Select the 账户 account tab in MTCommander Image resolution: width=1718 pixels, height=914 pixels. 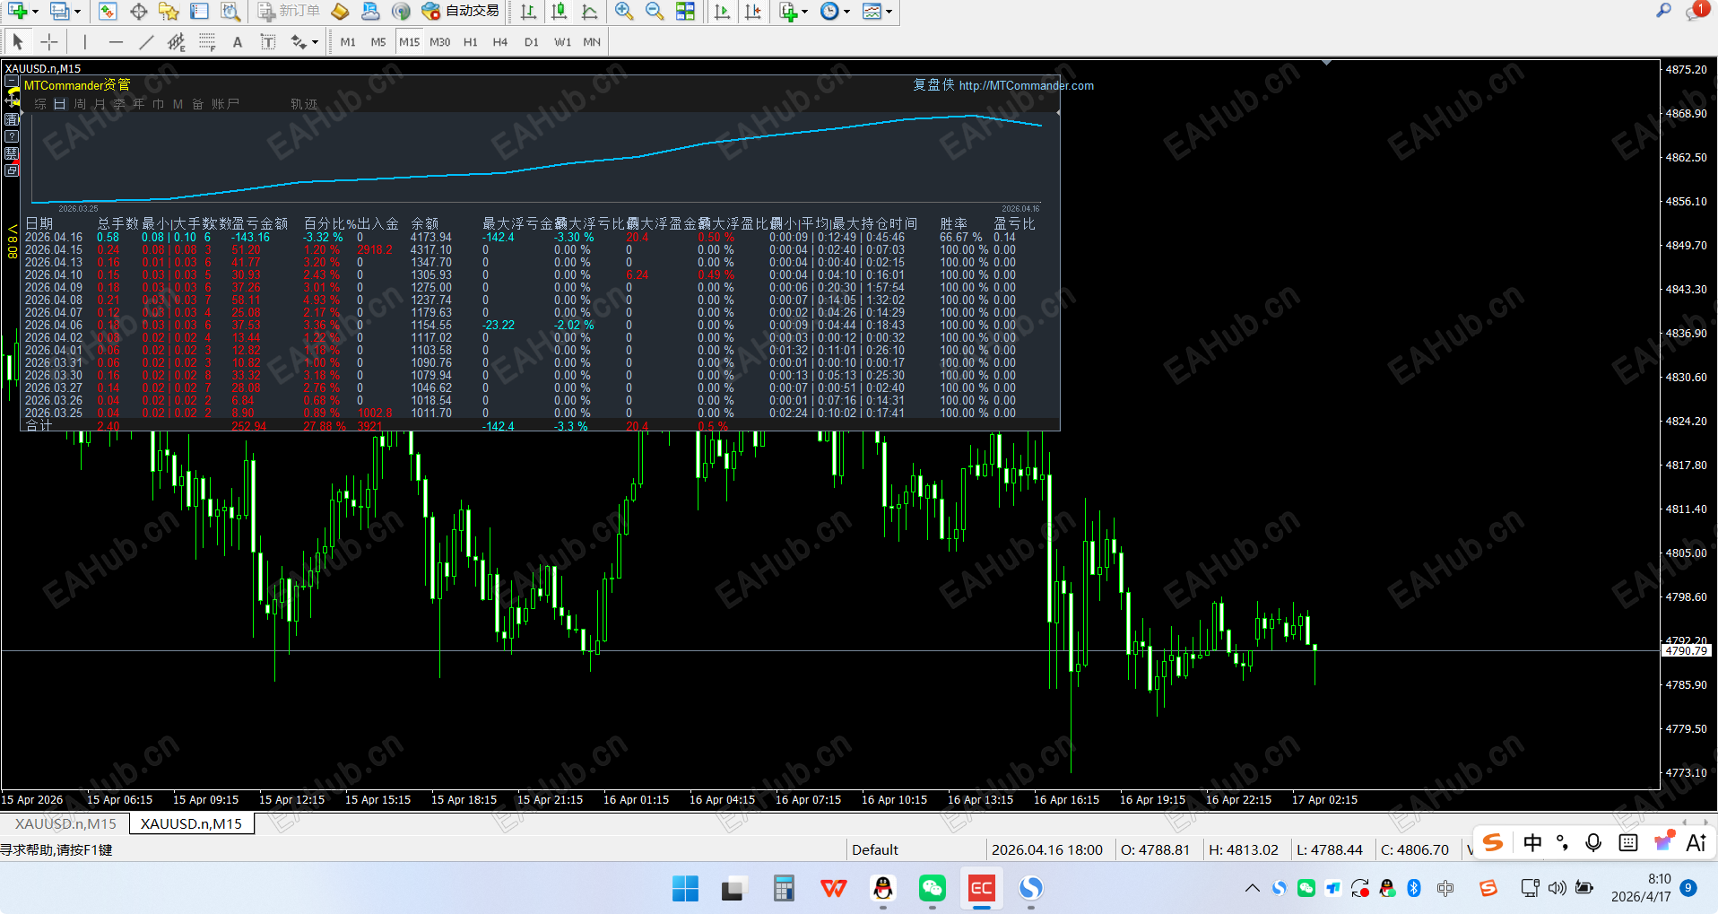coord(225,104)
